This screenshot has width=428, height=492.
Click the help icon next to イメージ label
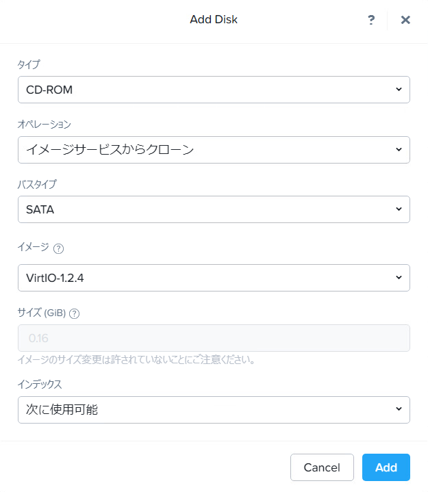[x=58, y=248]
